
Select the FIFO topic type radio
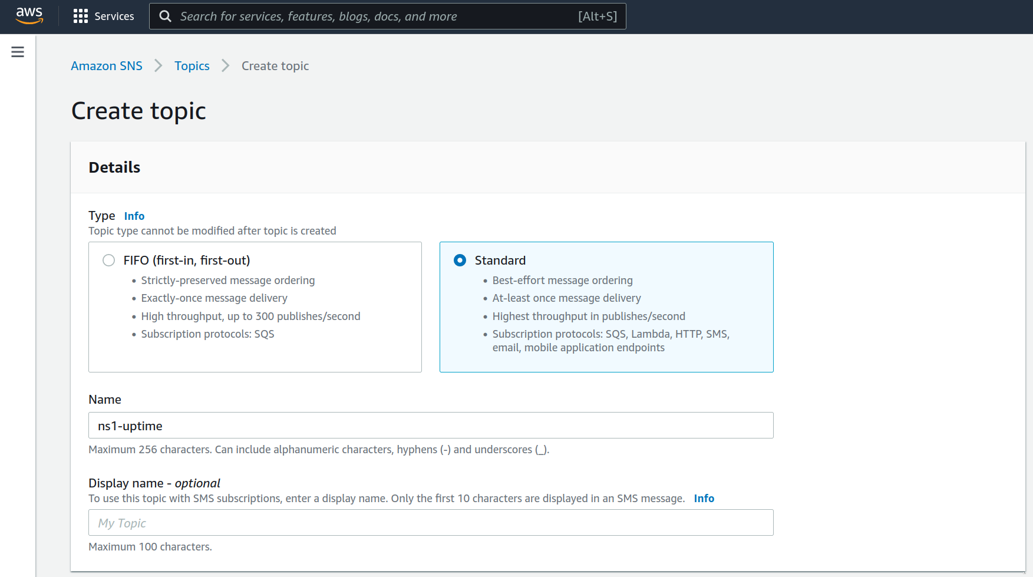108,260
